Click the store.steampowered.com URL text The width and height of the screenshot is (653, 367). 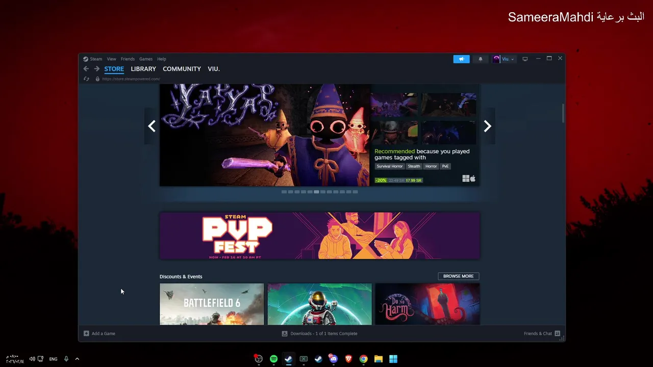coord(131,79)
